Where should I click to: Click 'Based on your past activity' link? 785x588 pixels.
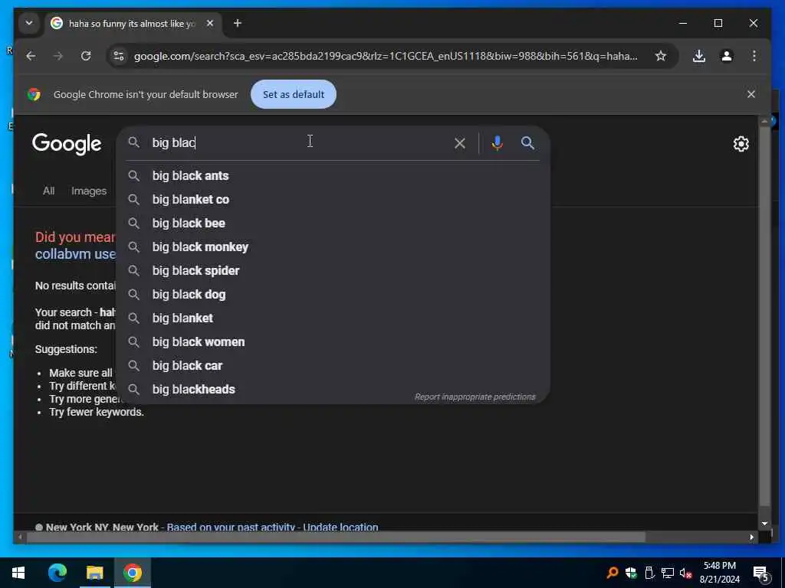click(x=231, y=527)
